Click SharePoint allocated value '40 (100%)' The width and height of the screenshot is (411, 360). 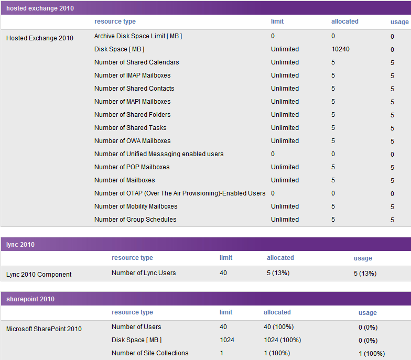click(x=279, y=327)
